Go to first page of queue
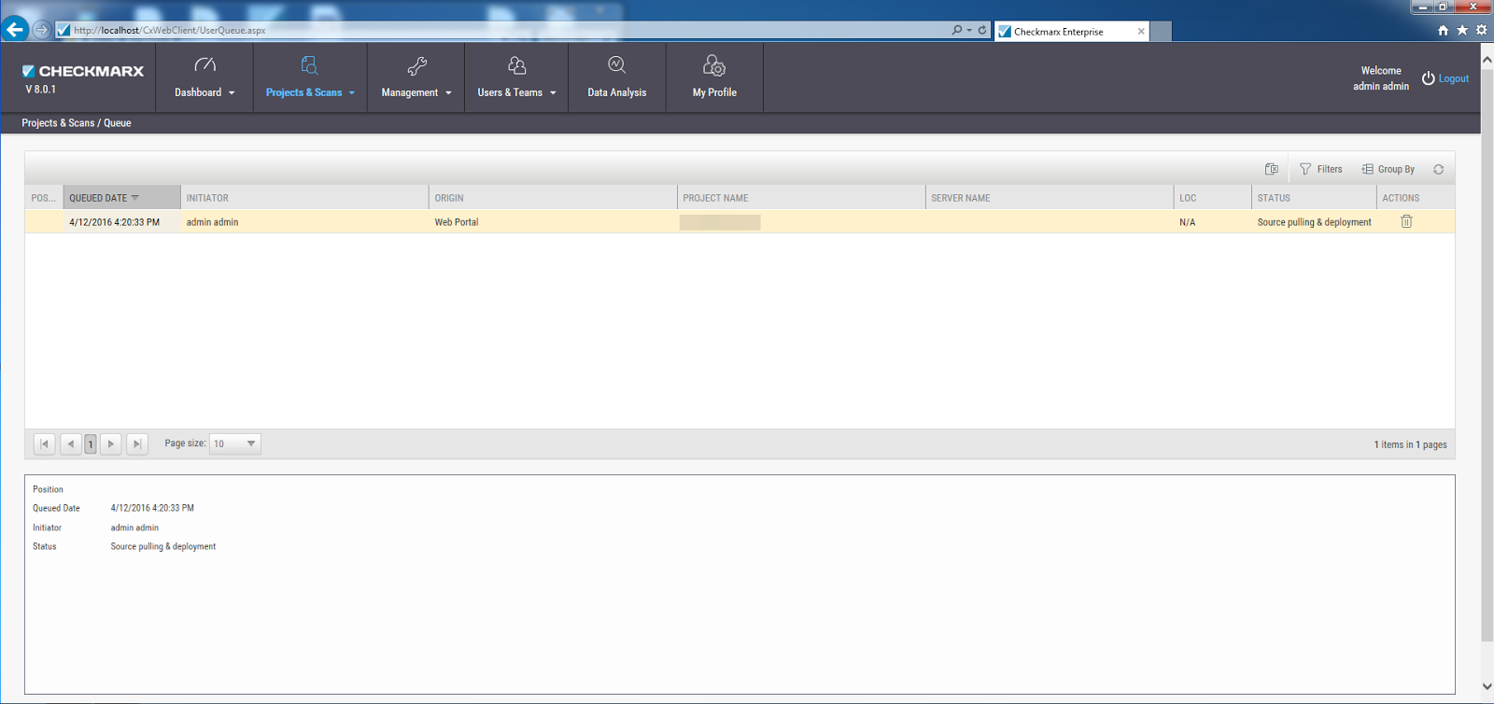The width and height of the screenshot is (1494, 704). pos(44,444)
